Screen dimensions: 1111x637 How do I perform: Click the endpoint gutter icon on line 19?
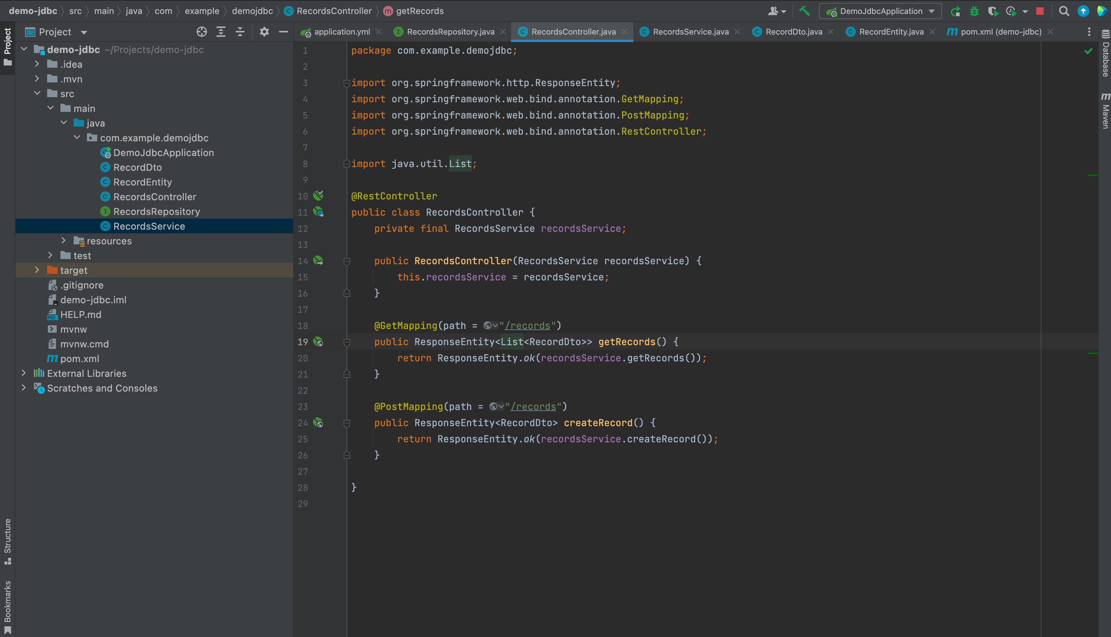[x=318, y=342]
